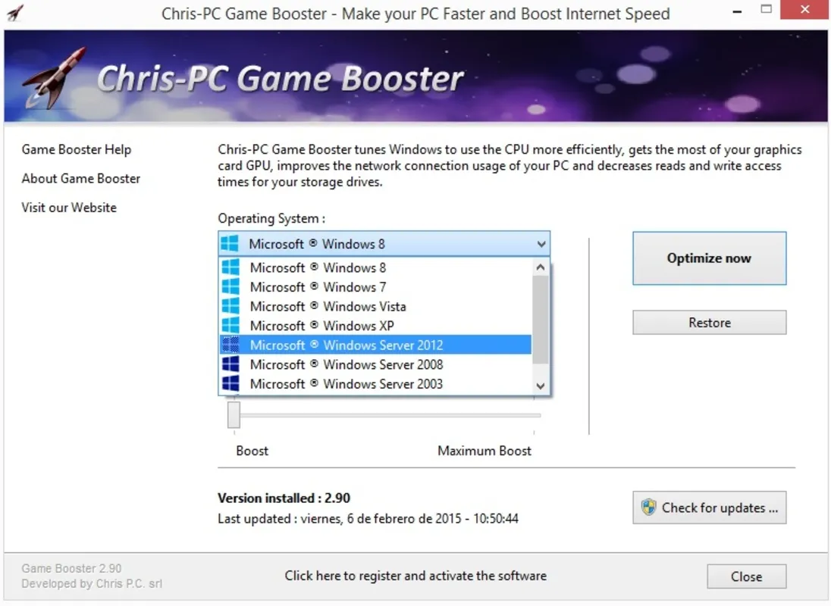Pick Microsoft Windows Server 2012 option
Image resolution: width=831 pixels, height=606 pixels.
[375, 345]
